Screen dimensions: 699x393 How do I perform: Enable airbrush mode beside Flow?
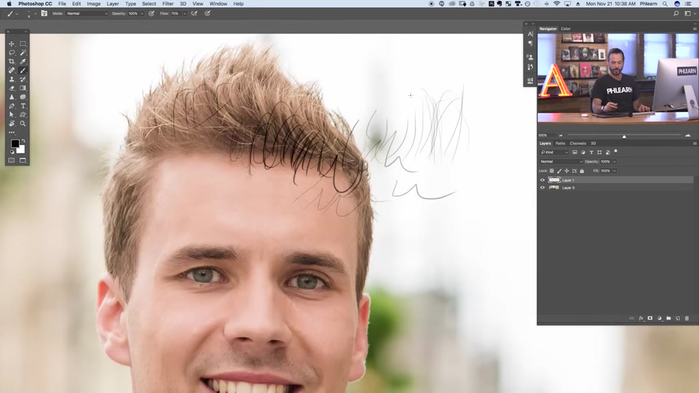[x=194, y=13]
